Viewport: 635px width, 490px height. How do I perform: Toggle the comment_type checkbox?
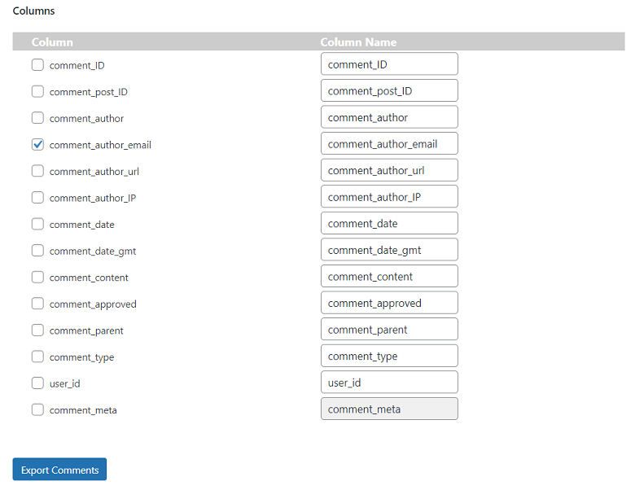pyautogui.click(x=37, y=357)
